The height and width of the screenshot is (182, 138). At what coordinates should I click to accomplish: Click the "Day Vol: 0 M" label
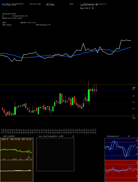tap(87, 8)
